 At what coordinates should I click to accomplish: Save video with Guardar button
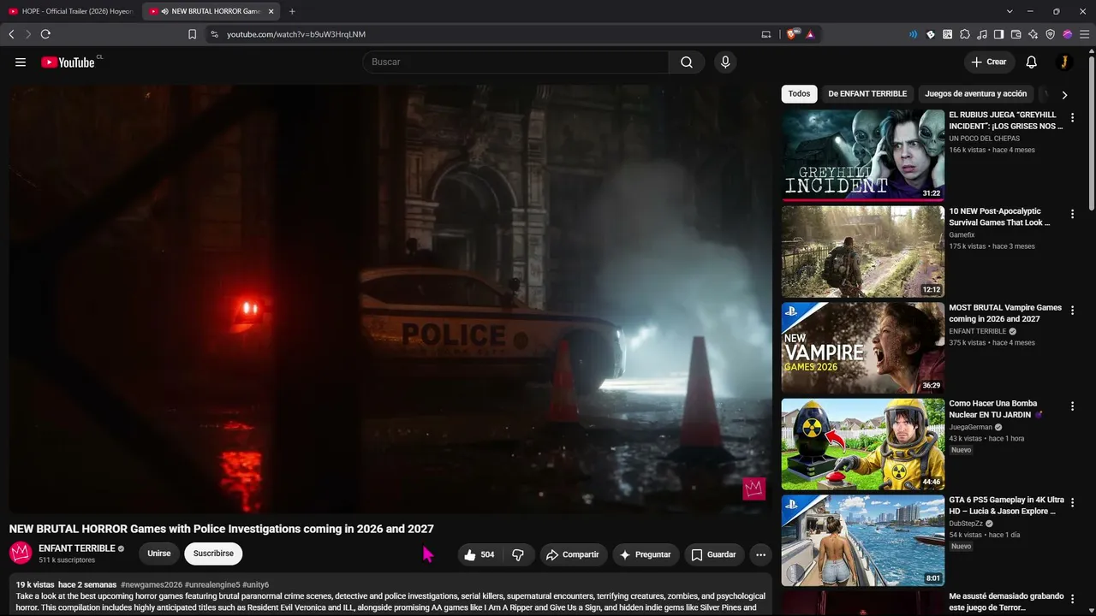(713, 554)
